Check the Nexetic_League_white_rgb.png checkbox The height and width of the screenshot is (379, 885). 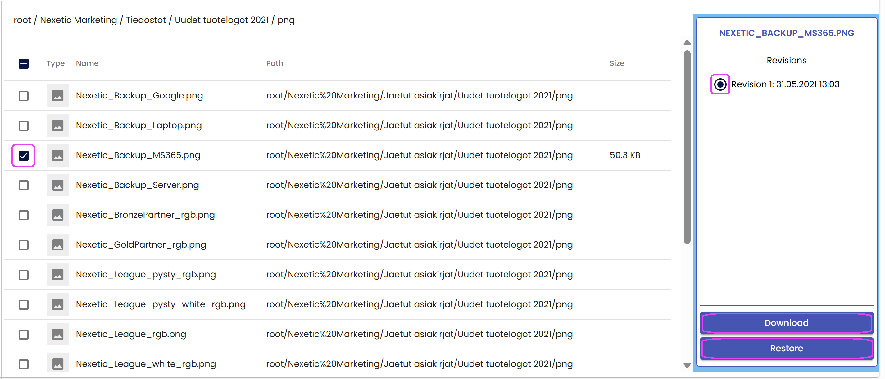[23, 364]
